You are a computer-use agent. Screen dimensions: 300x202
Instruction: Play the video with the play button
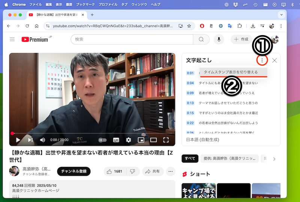click(18, 140)
